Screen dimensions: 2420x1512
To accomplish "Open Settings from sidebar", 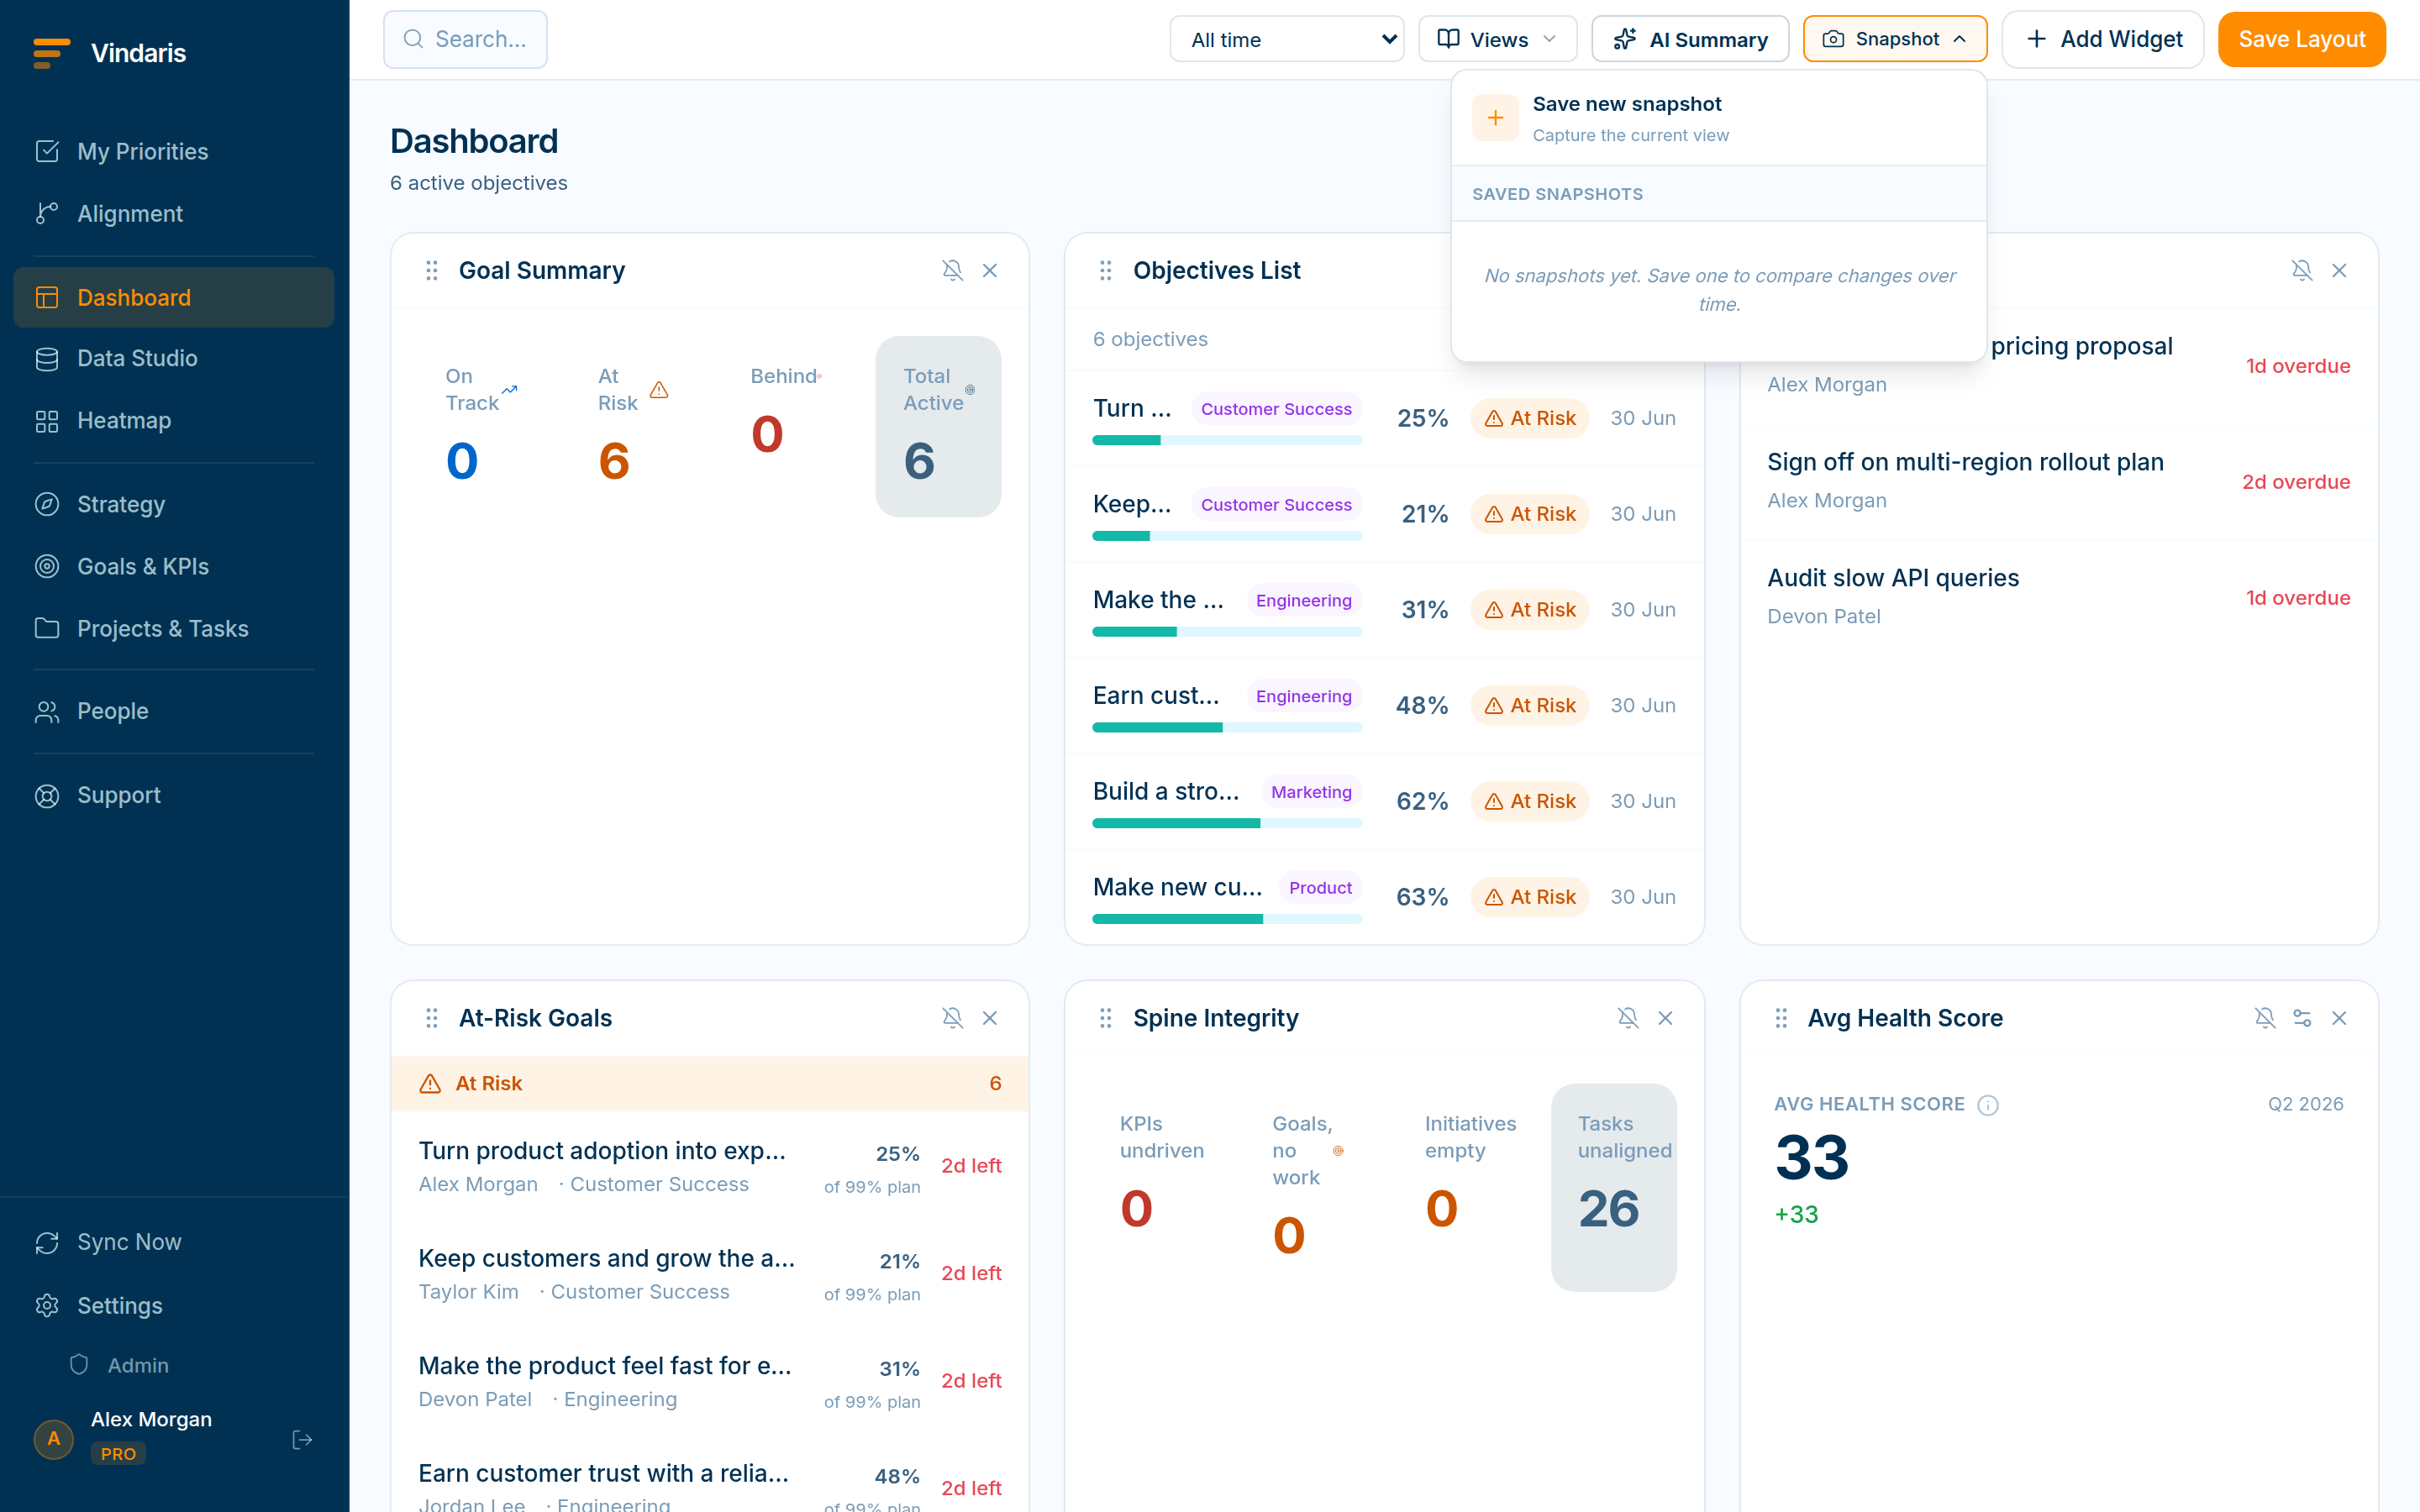I will point(174,1305).
